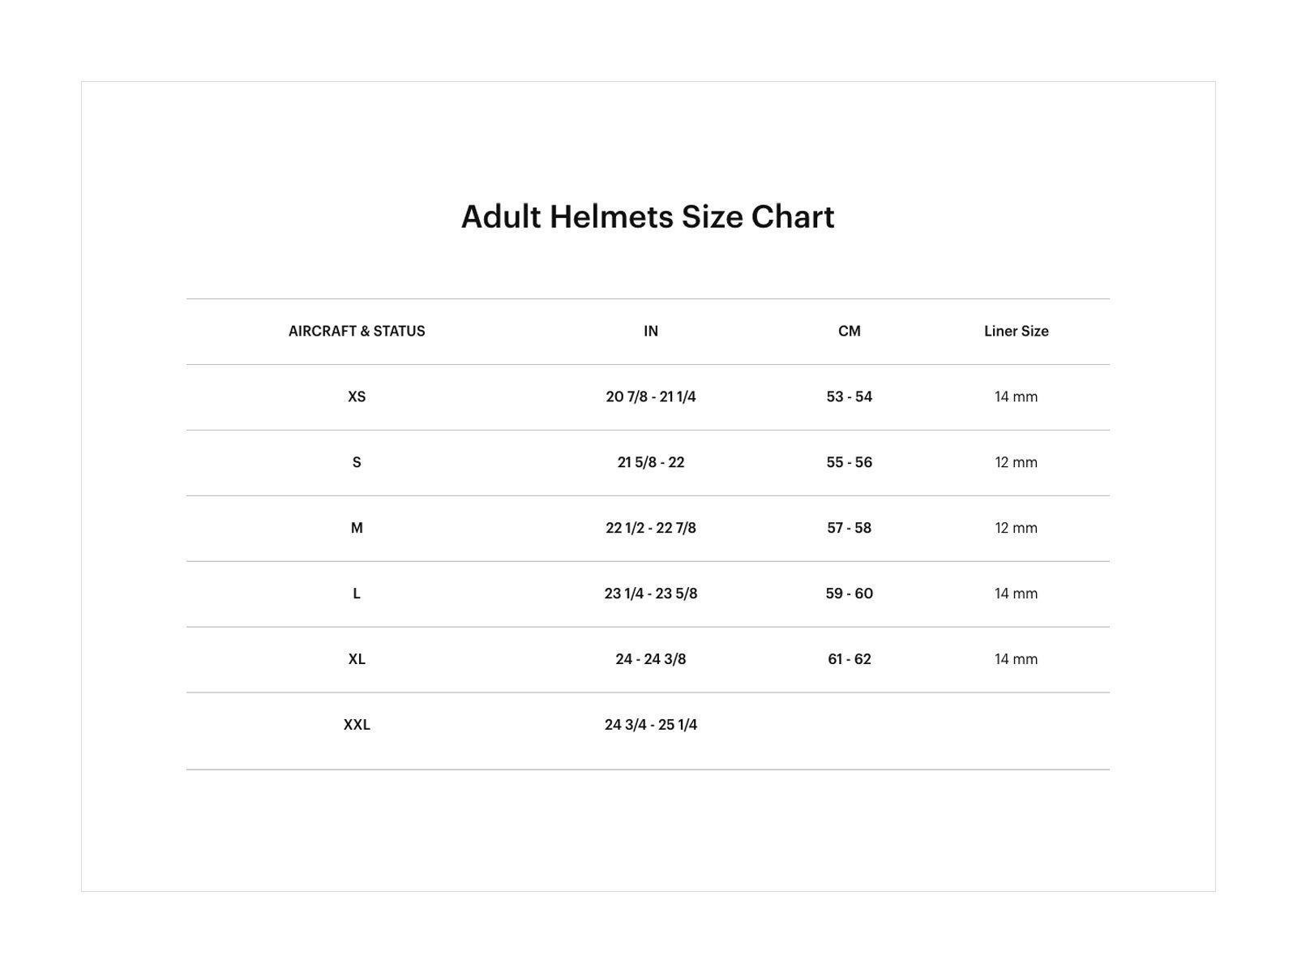1297x973 pixels.
Task: Click the 21 5/8 - 22 inch value
Action: [651, 462]
